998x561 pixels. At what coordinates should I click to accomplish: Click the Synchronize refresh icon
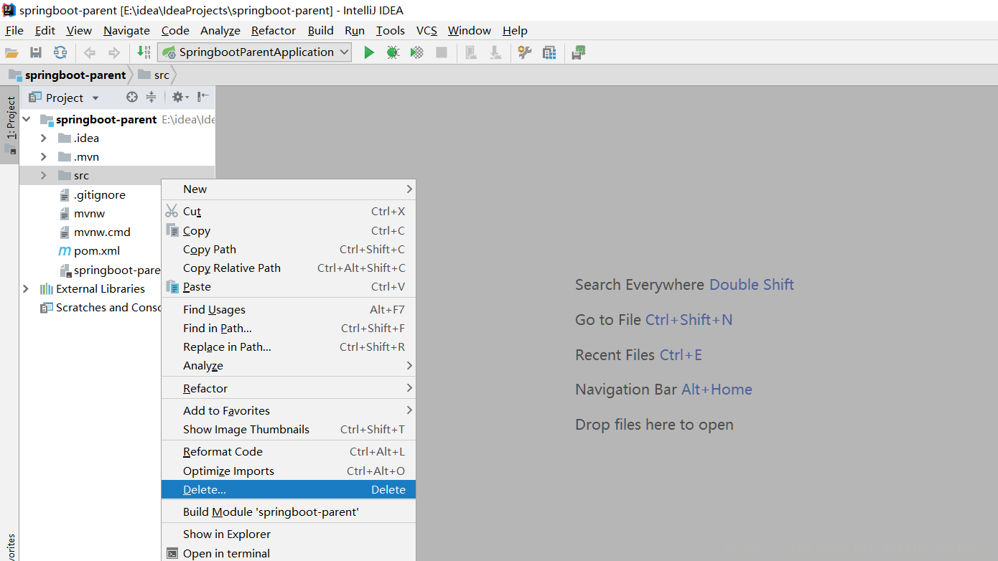60,52
